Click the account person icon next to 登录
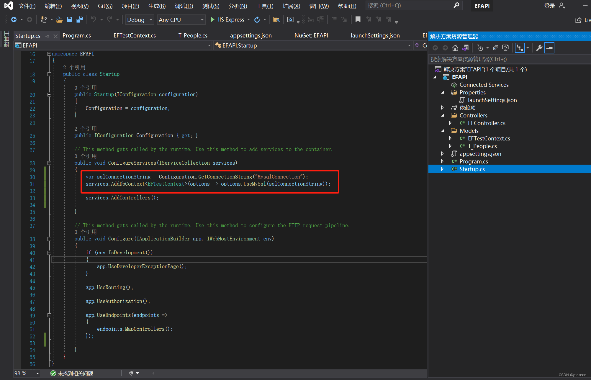 point(562,6)
